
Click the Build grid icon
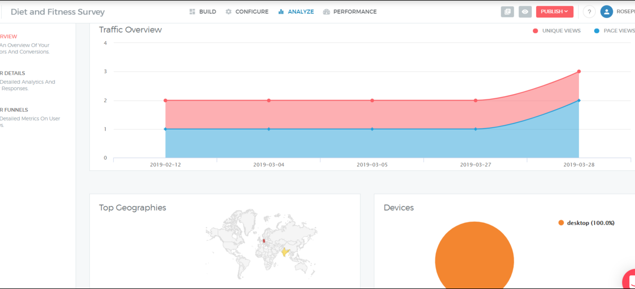tap(193, 12)
